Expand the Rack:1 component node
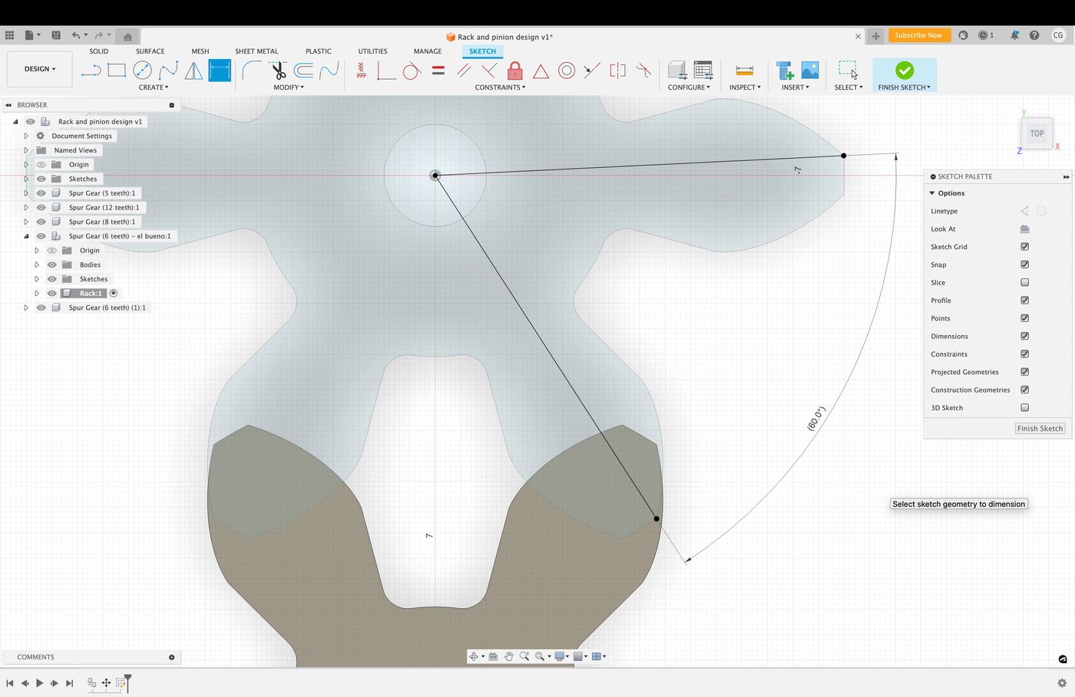Viewport: 1075px width, 697px height. (37, 293)
